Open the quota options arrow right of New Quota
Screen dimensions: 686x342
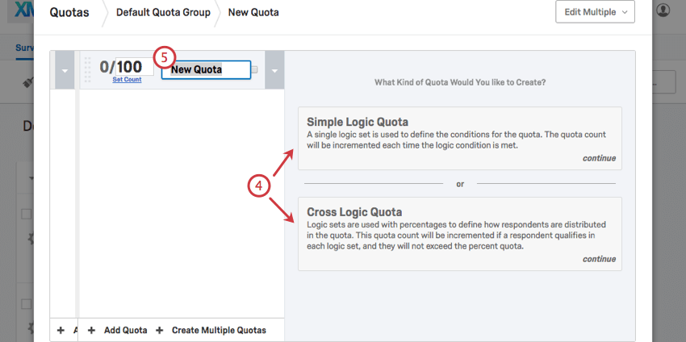pyautogui.click(x=274, y=70)
